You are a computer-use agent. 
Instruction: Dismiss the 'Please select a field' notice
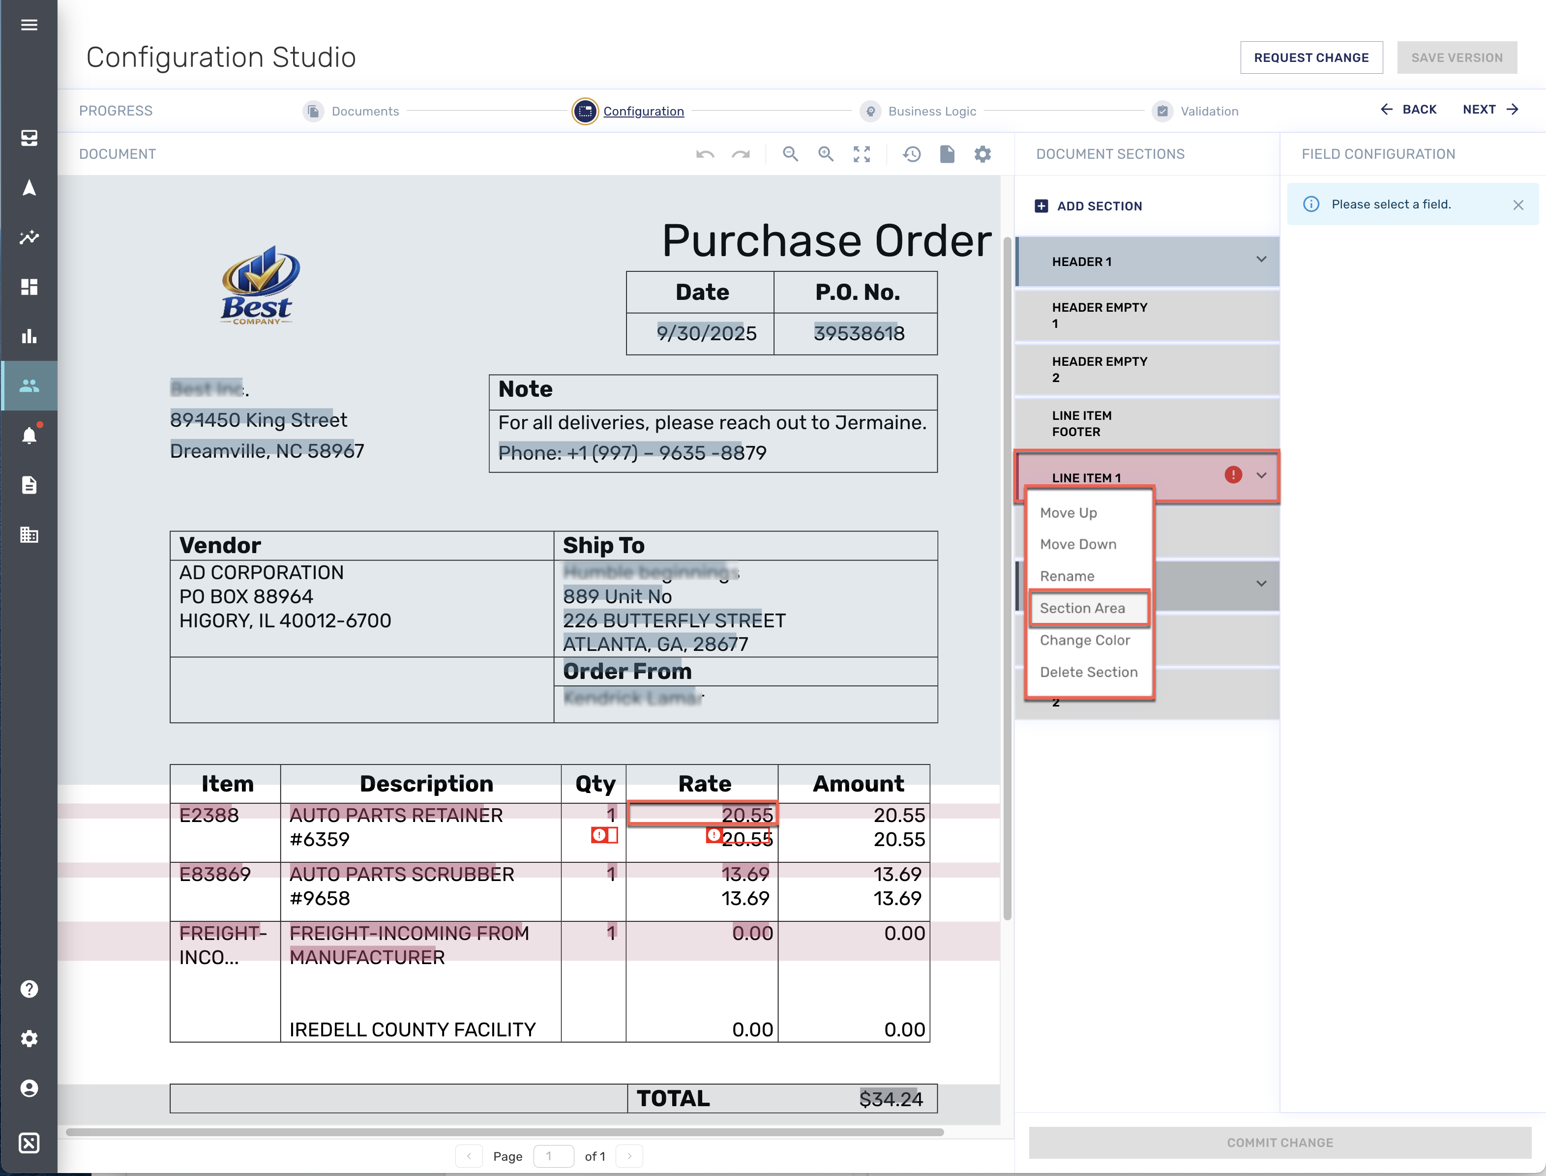(x=1517, y=205)
